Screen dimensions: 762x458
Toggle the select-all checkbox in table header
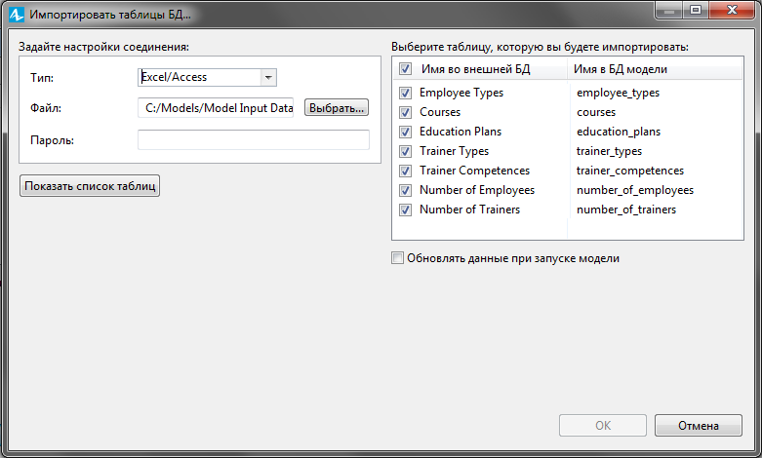(405, 69)
